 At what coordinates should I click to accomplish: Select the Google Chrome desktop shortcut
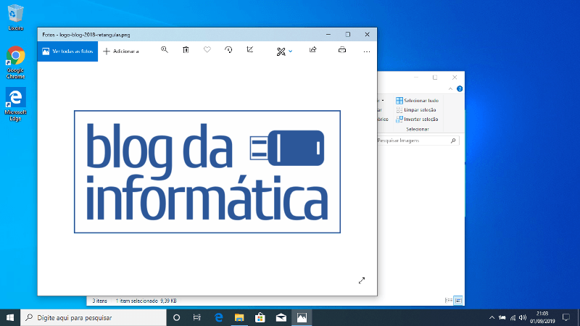15,62
